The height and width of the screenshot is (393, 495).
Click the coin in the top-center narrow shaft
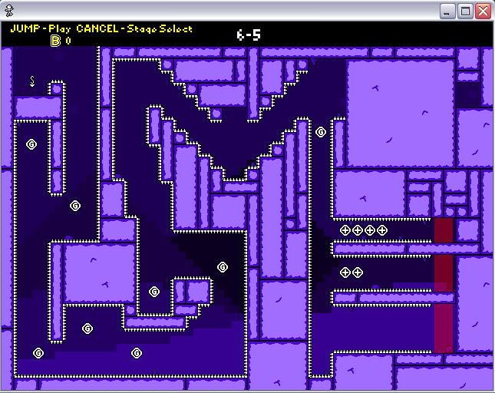click(321, 132)
